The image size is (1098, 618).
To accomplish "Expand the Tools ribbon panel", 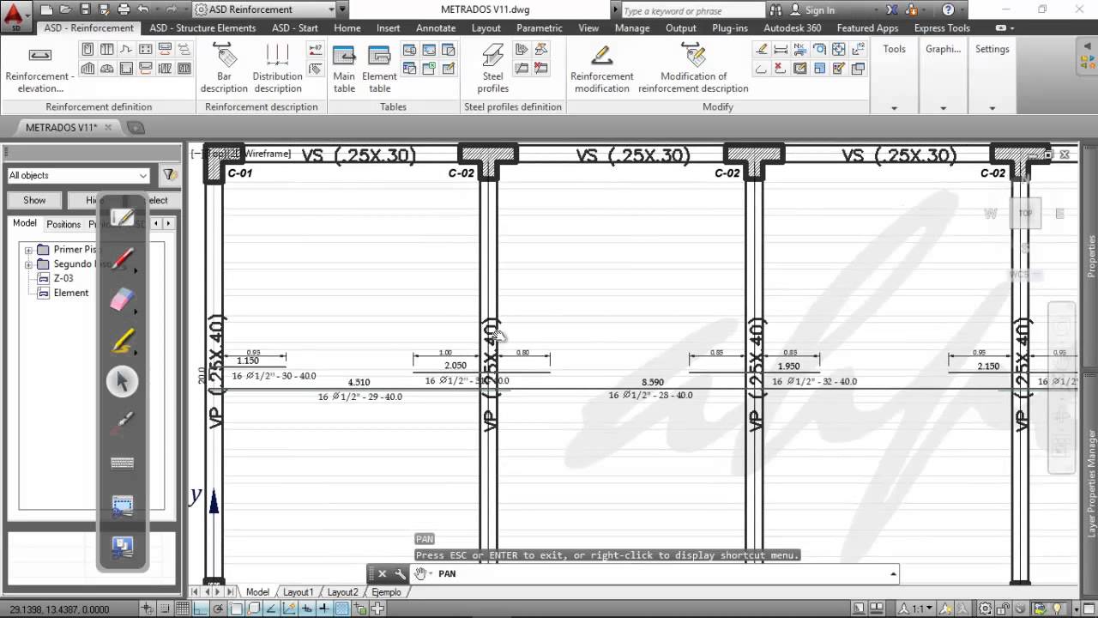I will pos(894,108).
